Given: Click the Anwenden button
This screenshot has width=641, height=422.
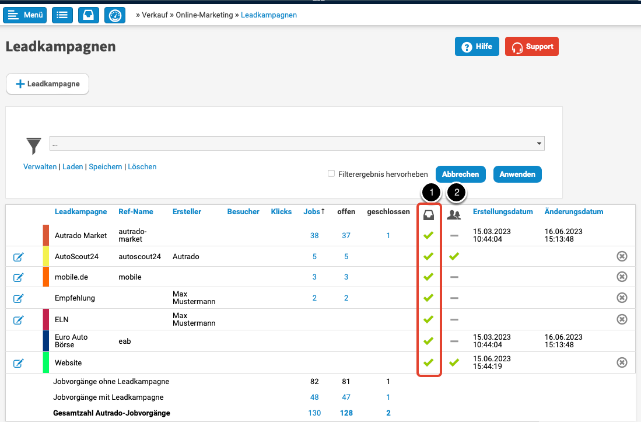Looking at the screenshot, I should 517,174.
